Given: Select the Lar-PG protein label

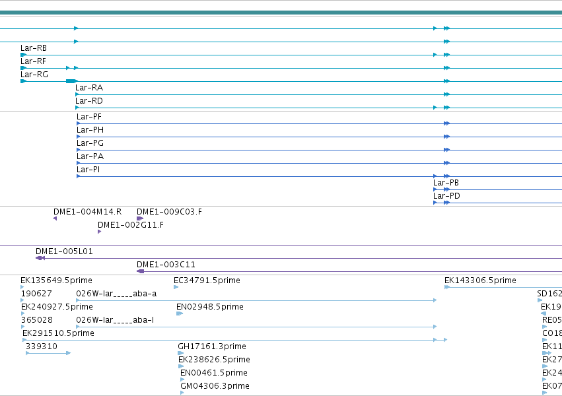Looking at the screenshot, I should (x=90, y=143).
